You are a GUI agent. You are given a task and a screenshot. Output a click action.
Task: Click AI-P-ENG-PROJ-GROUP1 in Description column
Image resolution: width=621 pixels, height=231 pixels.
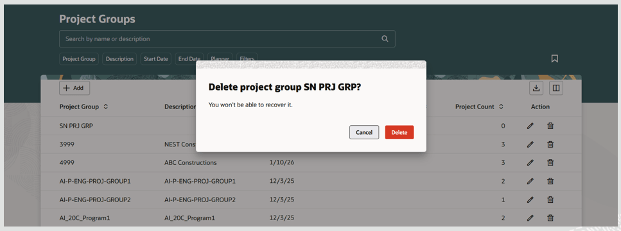pos(200,181)
